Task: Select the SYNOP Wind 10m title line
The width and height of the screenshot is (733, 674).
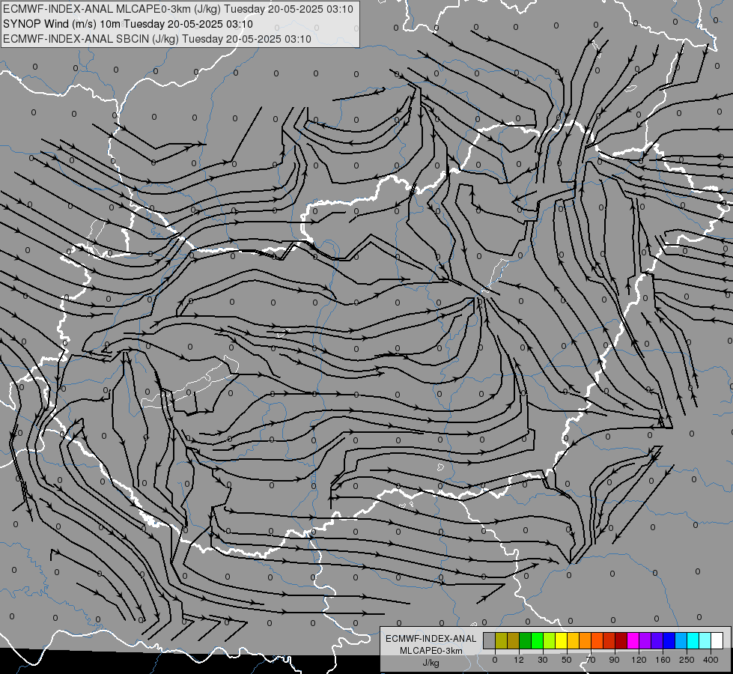Action: [x=128, y=24]
